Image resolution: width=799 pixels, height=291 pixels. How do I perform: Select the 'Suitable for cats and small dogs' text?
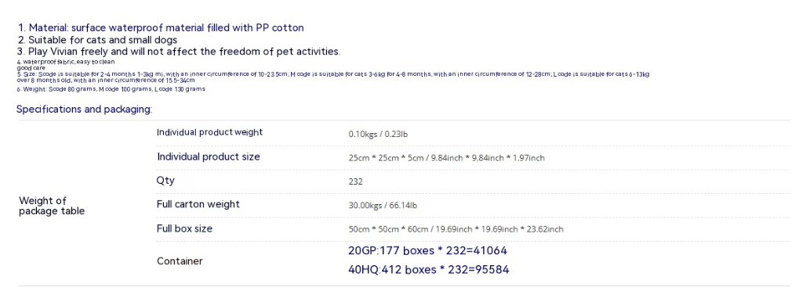tap(97, 40)
